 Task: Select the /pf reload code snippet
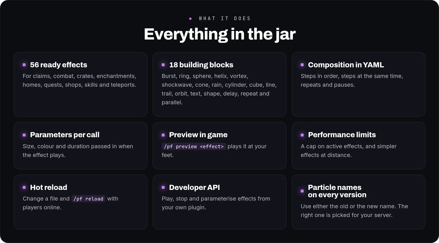click(88, 199)
